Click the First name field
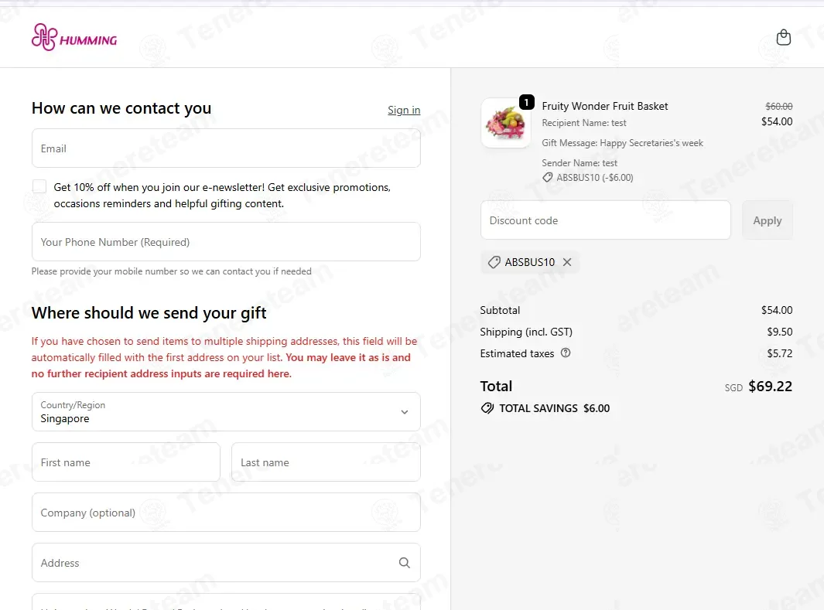The height and width of the screenshot is (610, 824). click(x=126, y=462)
